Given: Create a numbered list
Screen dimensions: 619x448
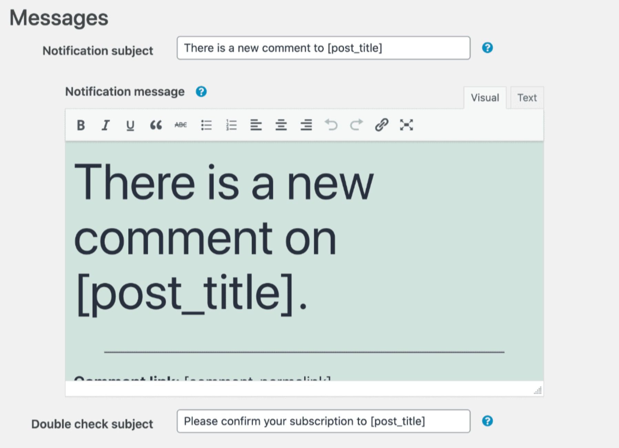Looking at the screenshot, I should 231,125.
